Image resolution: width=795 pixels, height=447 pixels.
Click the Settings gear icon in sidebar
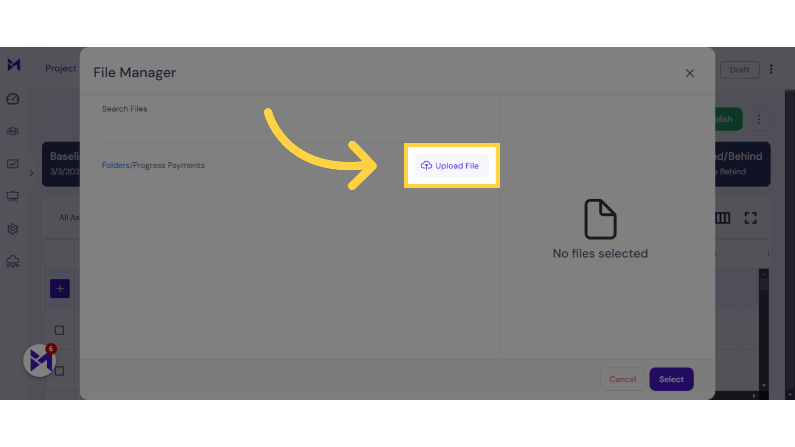[x=13, y=229]
